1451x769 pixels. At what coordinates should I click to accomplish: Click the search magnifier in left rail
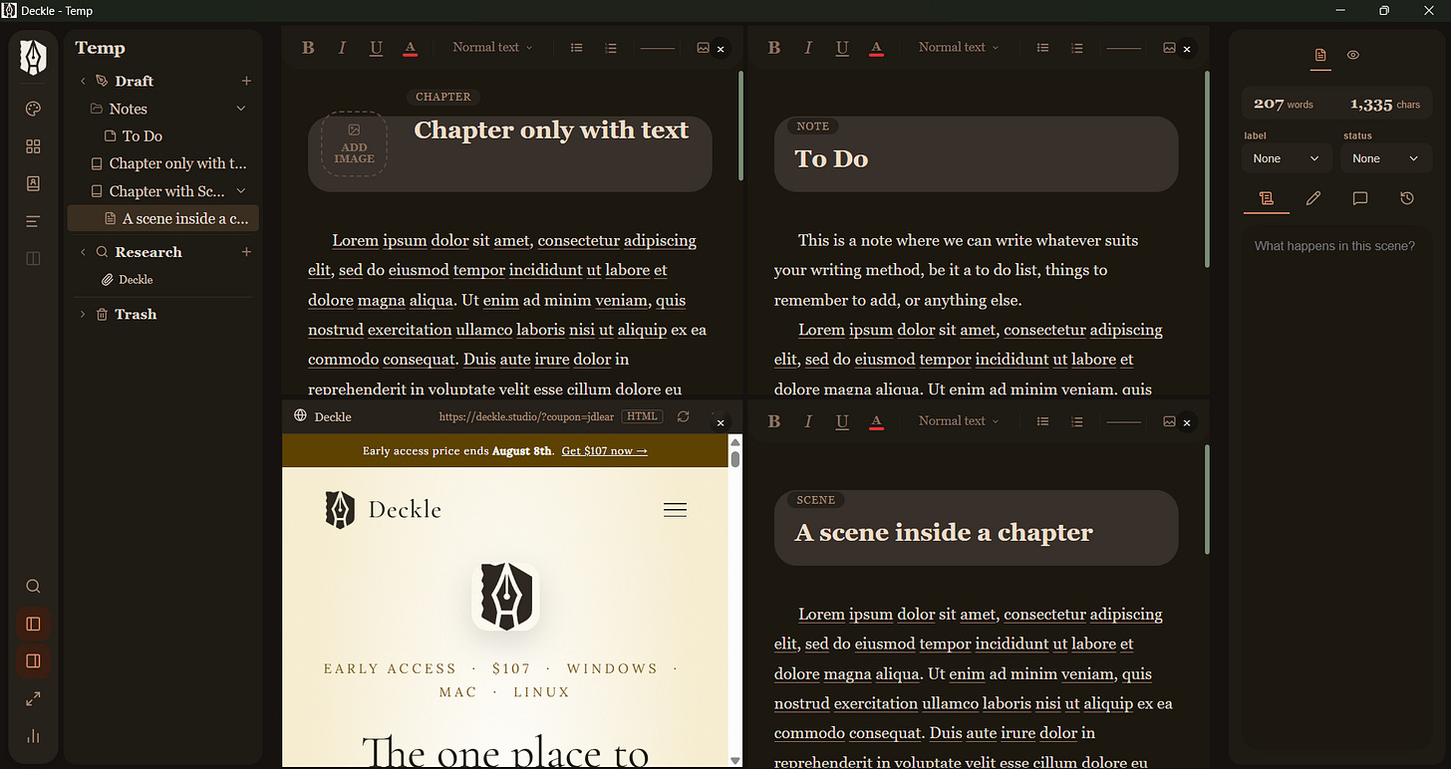pyautogui.click(x=33, y=586)
